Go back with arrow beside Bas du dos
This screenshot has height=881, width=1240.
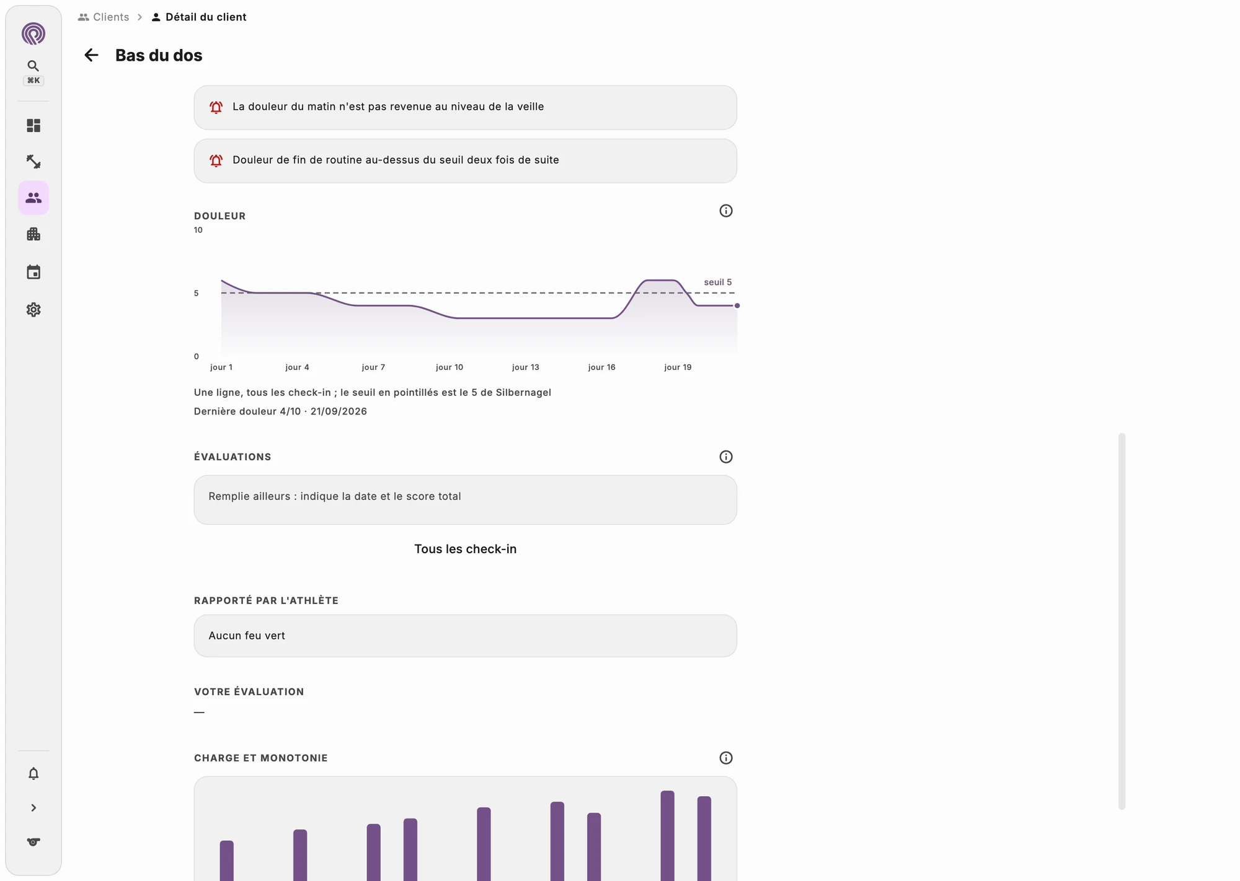pos(91,55)
